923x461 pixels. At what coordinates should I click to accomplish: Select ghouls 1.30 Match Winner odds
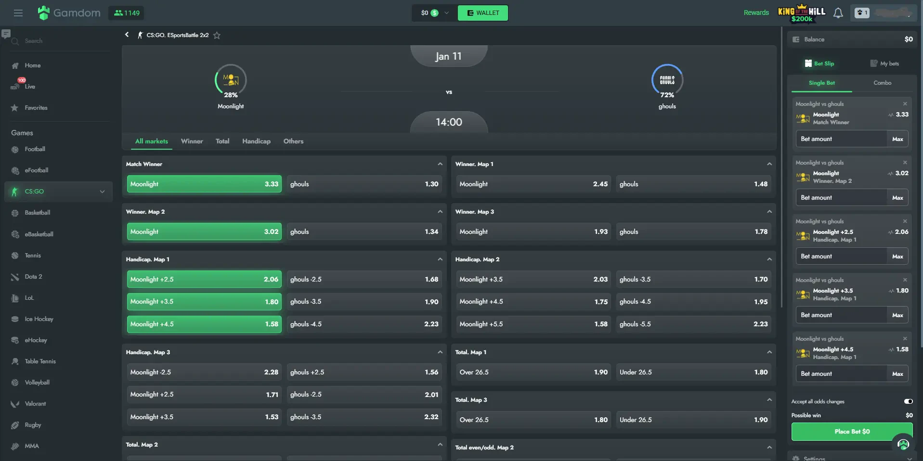click(364, 184)
